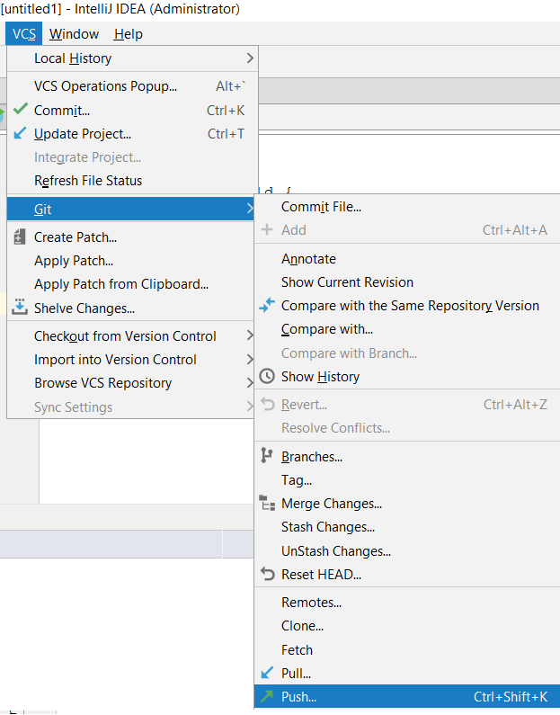Click the blue arrow Update Project icon
The width and height of the screenshot is (560, 715).
click(20, 134)
